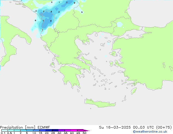Click the legend label 0.1
Image resolution: width=173 pixels, height=134 pixels.
(3, 133)
